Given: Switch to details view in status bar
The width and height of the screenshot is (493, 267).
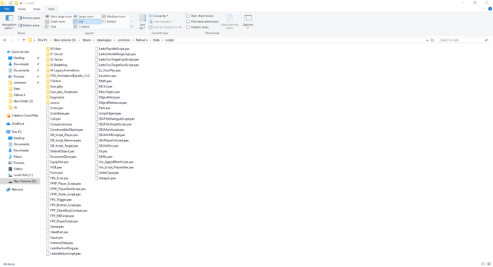Looking at the screenshot, I should pos(483,264).
